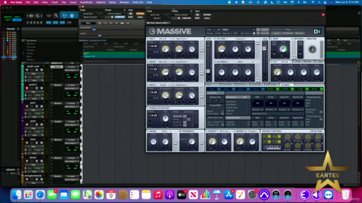The height and width of the screenshot is (203, 362).
Task: Click the Massive preset name field
Action: pyautogui.click(x=238, y=30)
